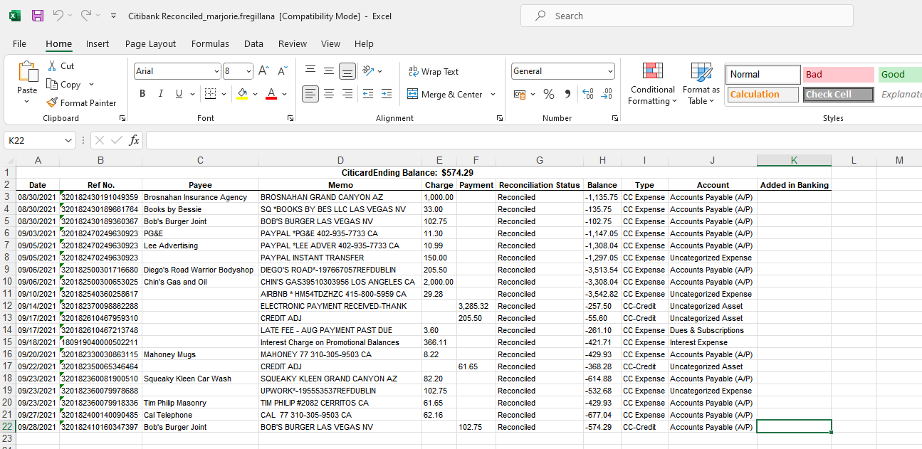Save the workbook with the floppy disk icon
This screenshot has height=449, width=922.
tap(38, 16)
